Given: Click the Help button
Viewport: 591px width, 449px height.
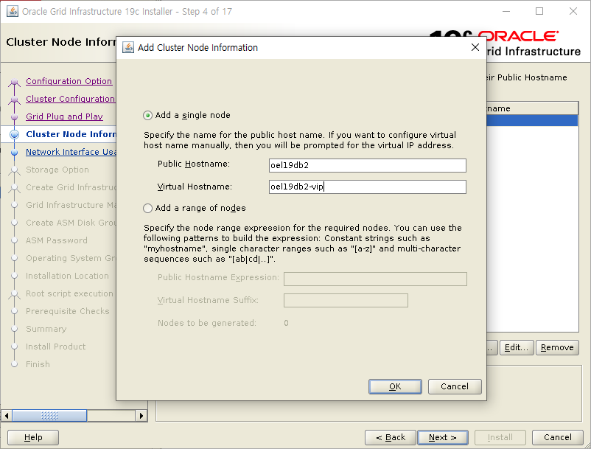Looking at the screenshot, I should [33, 437].
